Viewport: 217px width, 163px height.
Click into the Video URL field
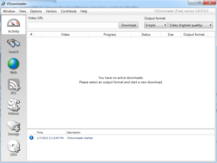(x=73, y=25)
